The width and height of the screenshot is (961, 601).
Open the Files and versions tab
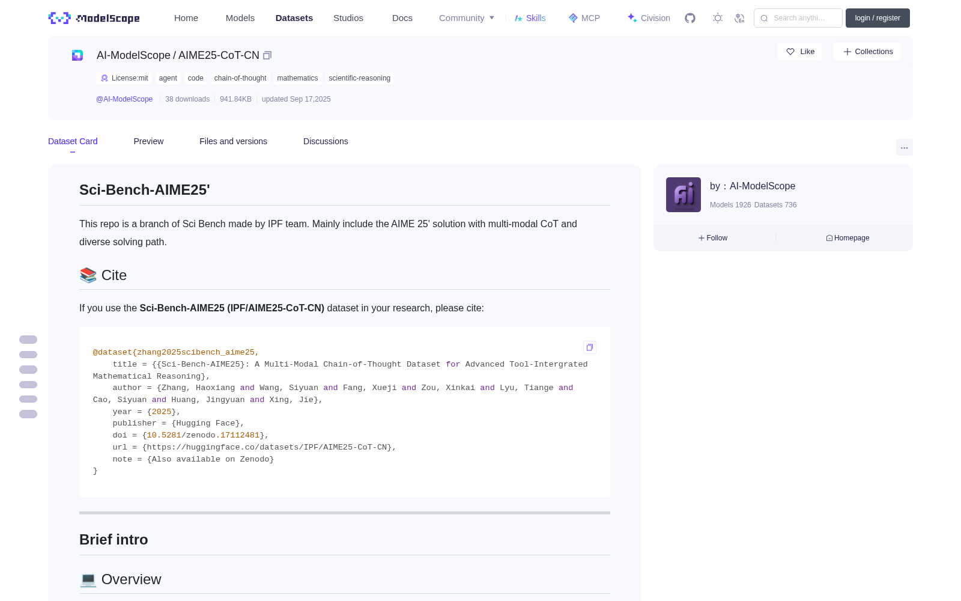click(233, 141)
